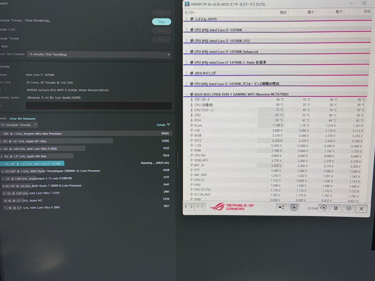
Task: Reset the HWiNFO clock timer icon
Action: (x=323, y=208)
